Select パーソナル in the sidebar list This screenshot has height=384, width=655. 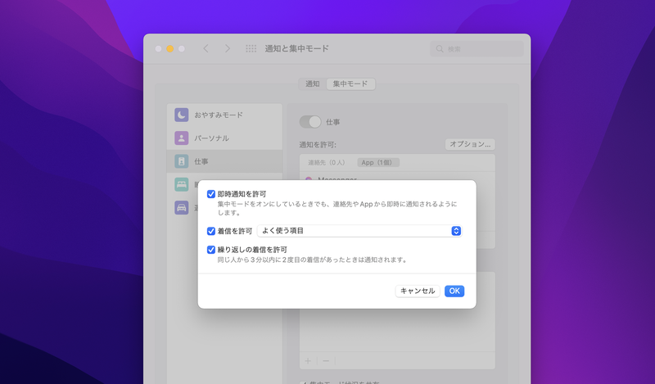pos(224,138)
